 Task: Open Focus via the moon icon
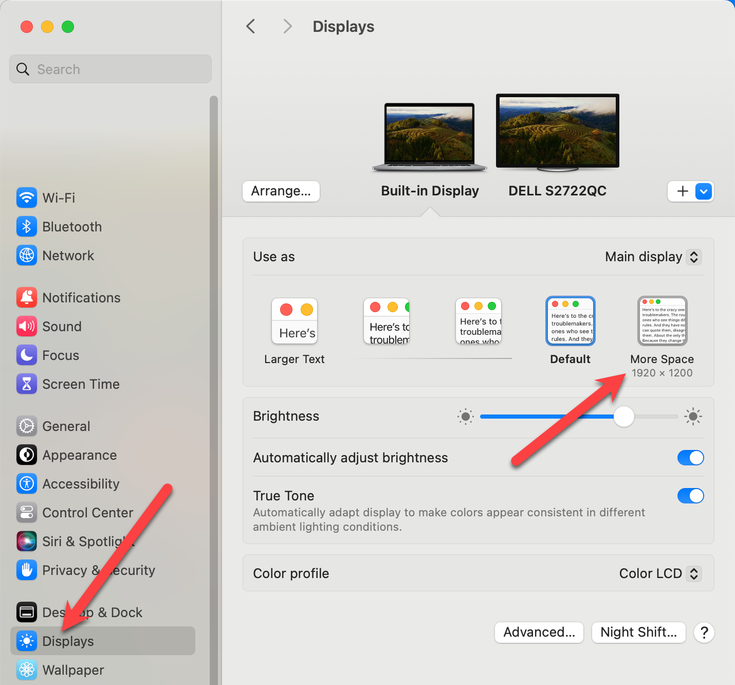tap(26, 355)
